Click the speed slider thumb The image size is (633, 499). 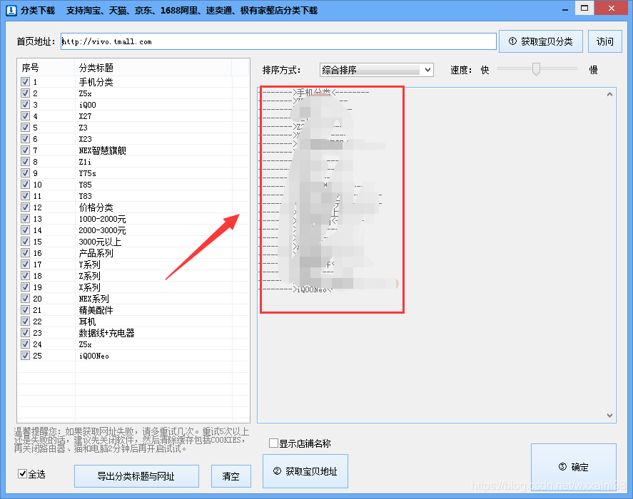tap(536, 69)
